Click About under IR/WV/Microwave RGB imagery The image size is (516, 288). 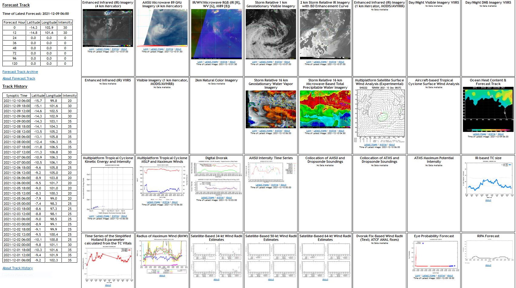232,61
